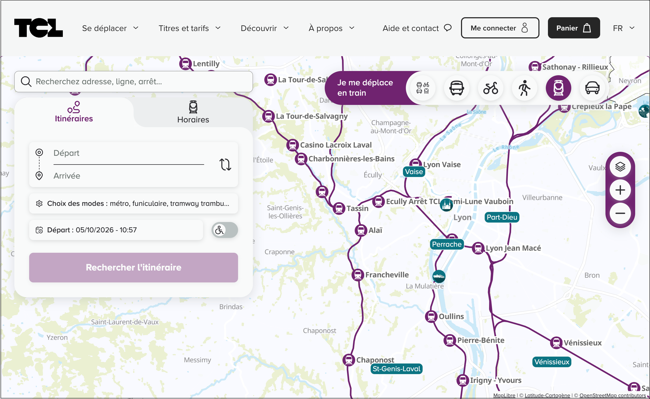
Task: Expand the Découvrir menu
Action: [x=265, y=28]
